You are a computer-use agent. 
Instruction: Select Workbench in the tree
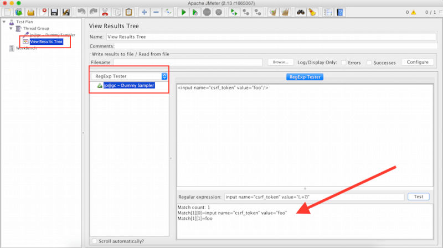[x=26, y=48]
